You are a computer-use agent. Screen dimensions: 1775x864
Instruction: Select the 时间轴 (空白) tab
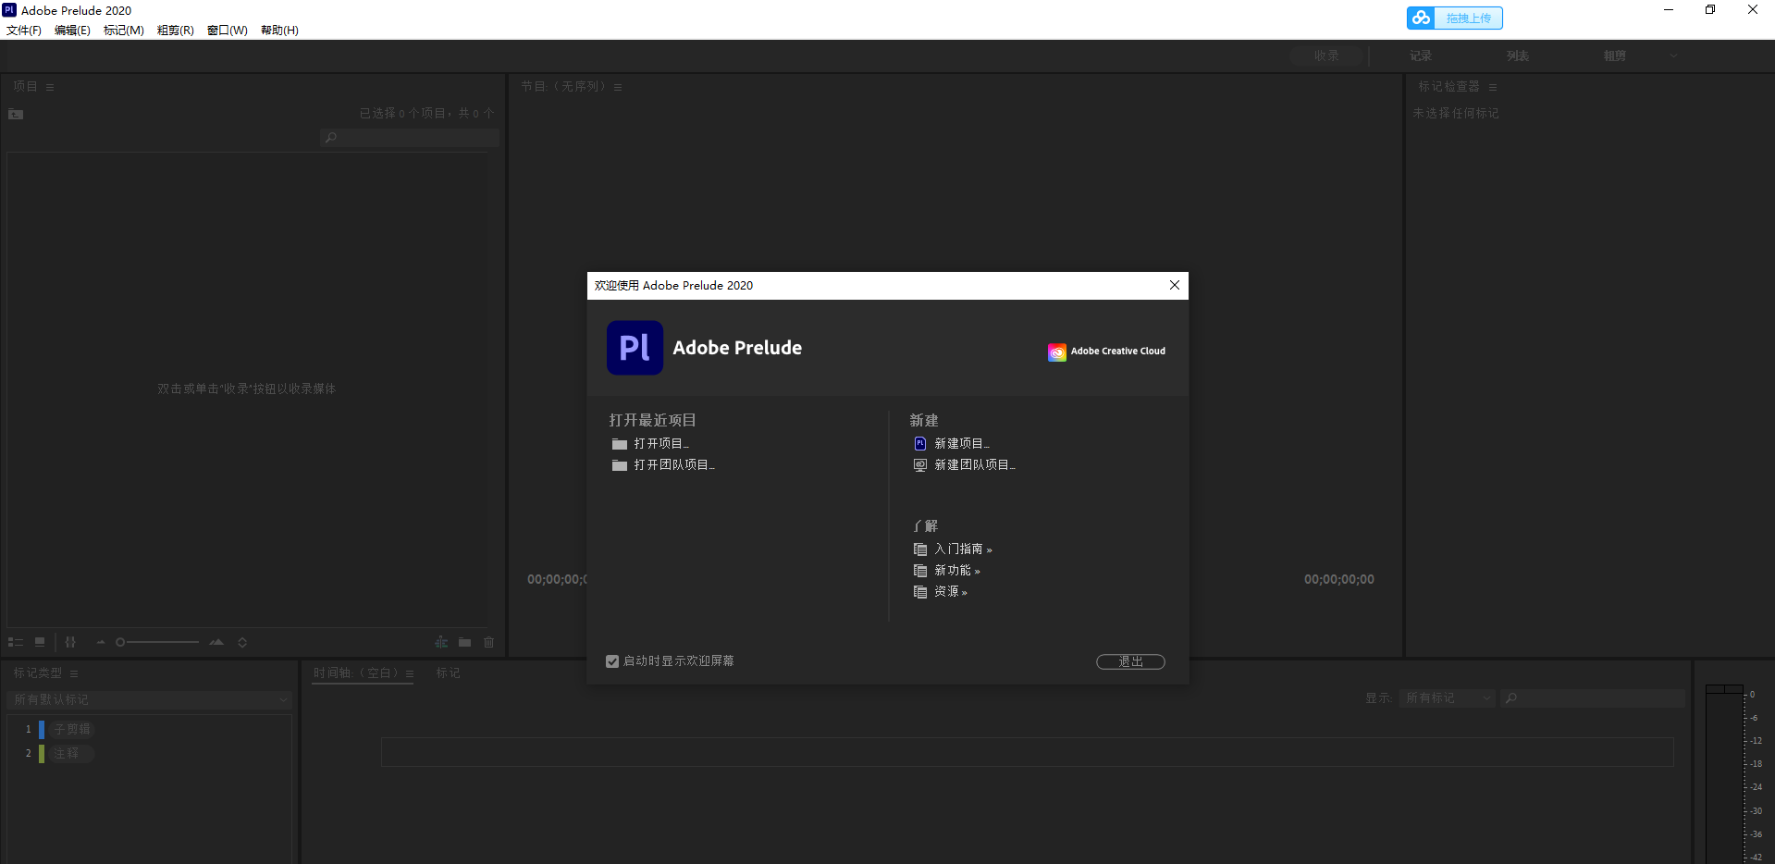[x=356, y=673]
